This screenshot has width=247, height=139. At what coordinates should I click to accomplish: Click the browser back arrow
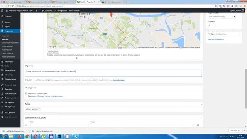click(2, 6)
